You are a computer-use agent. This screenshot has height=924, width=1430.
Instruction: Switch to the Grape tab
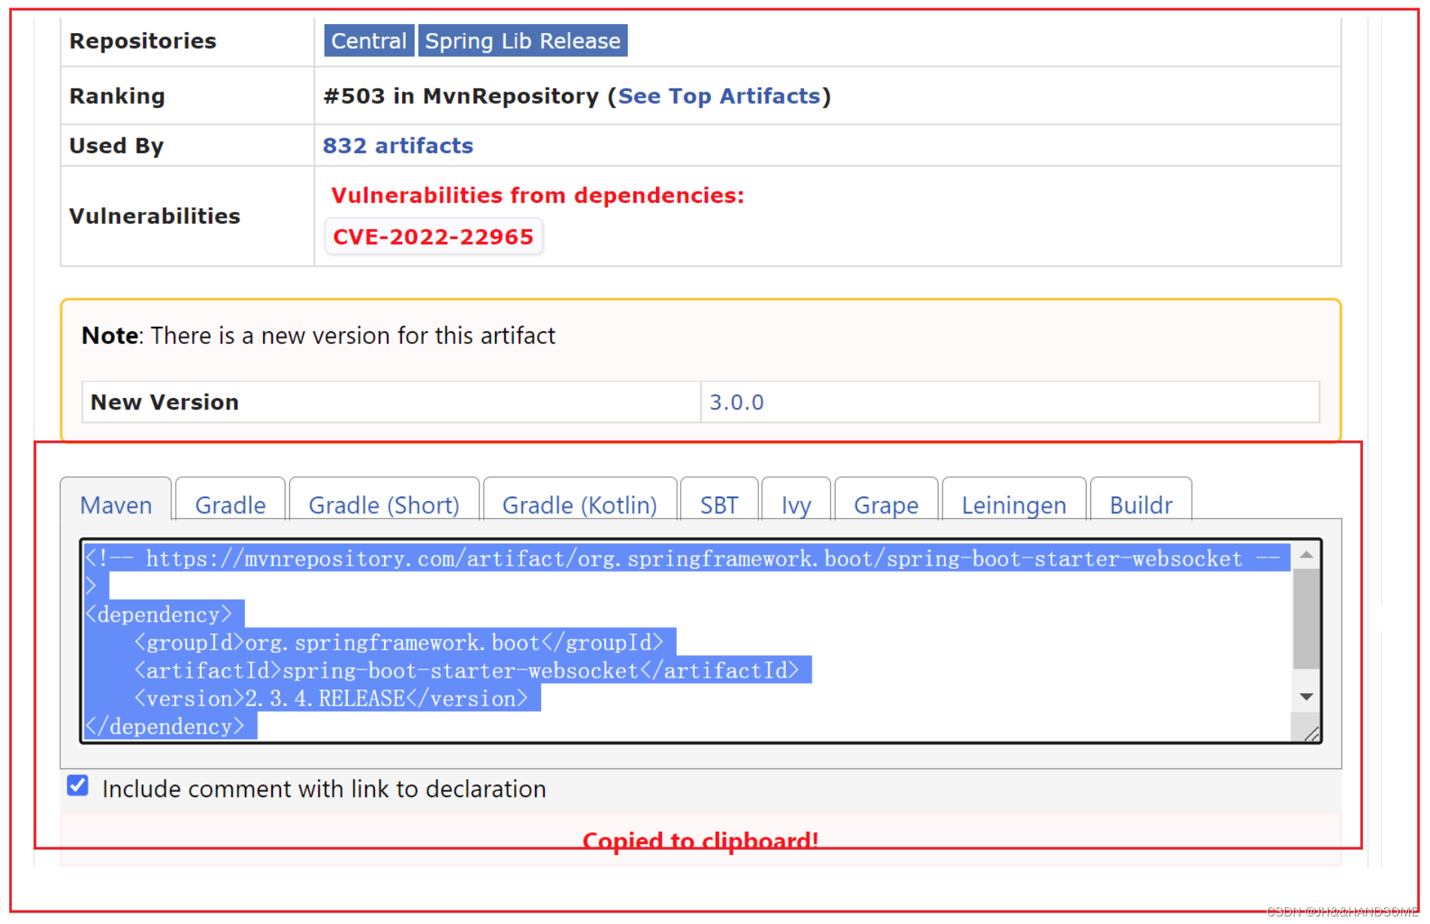(x=886, y=505)
